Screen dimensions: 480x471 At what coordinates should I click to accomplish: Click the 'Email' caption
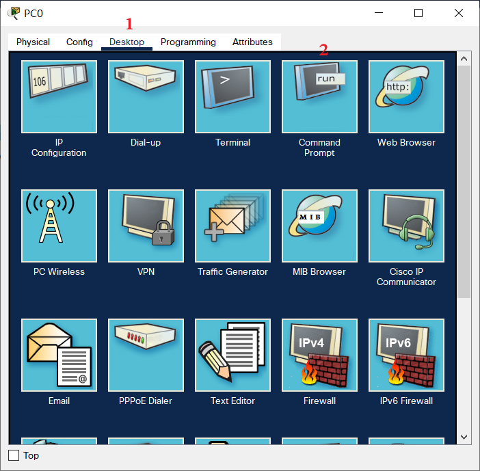point(59,401)
